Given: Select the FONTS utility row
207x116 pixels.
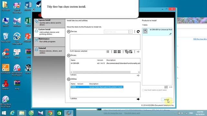Looking at the screenshot, I should point(97,87).
